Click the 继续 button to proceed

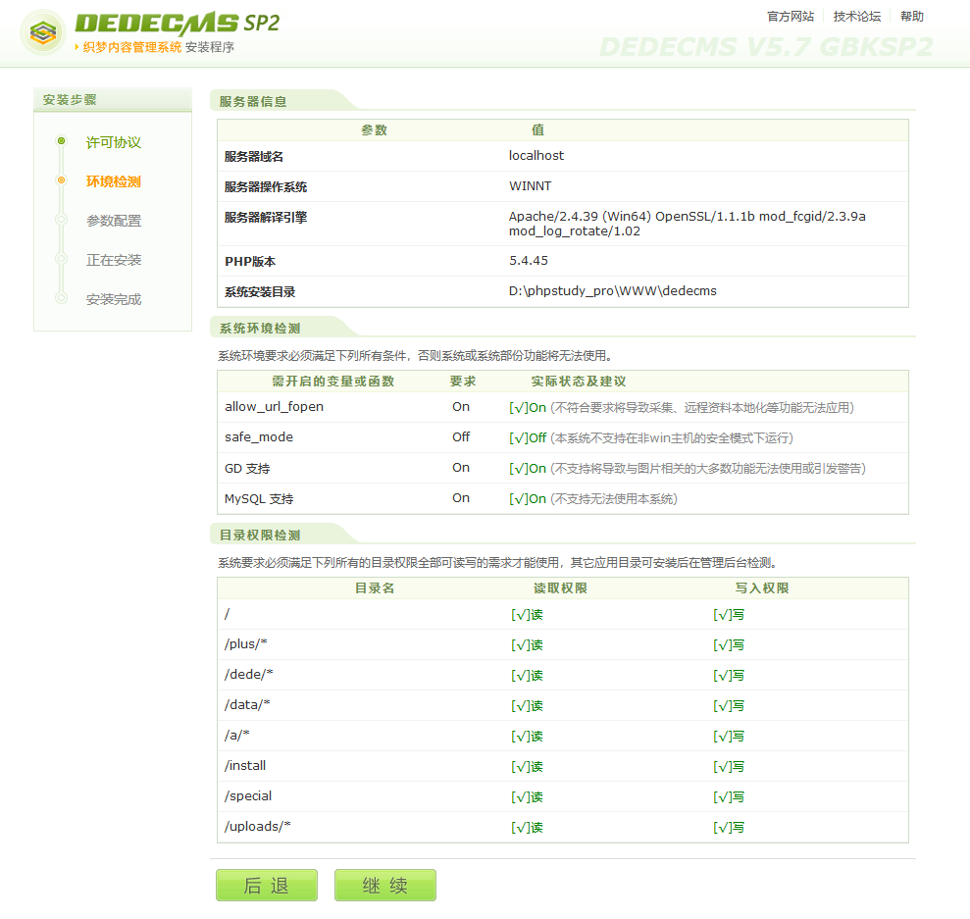384,885
